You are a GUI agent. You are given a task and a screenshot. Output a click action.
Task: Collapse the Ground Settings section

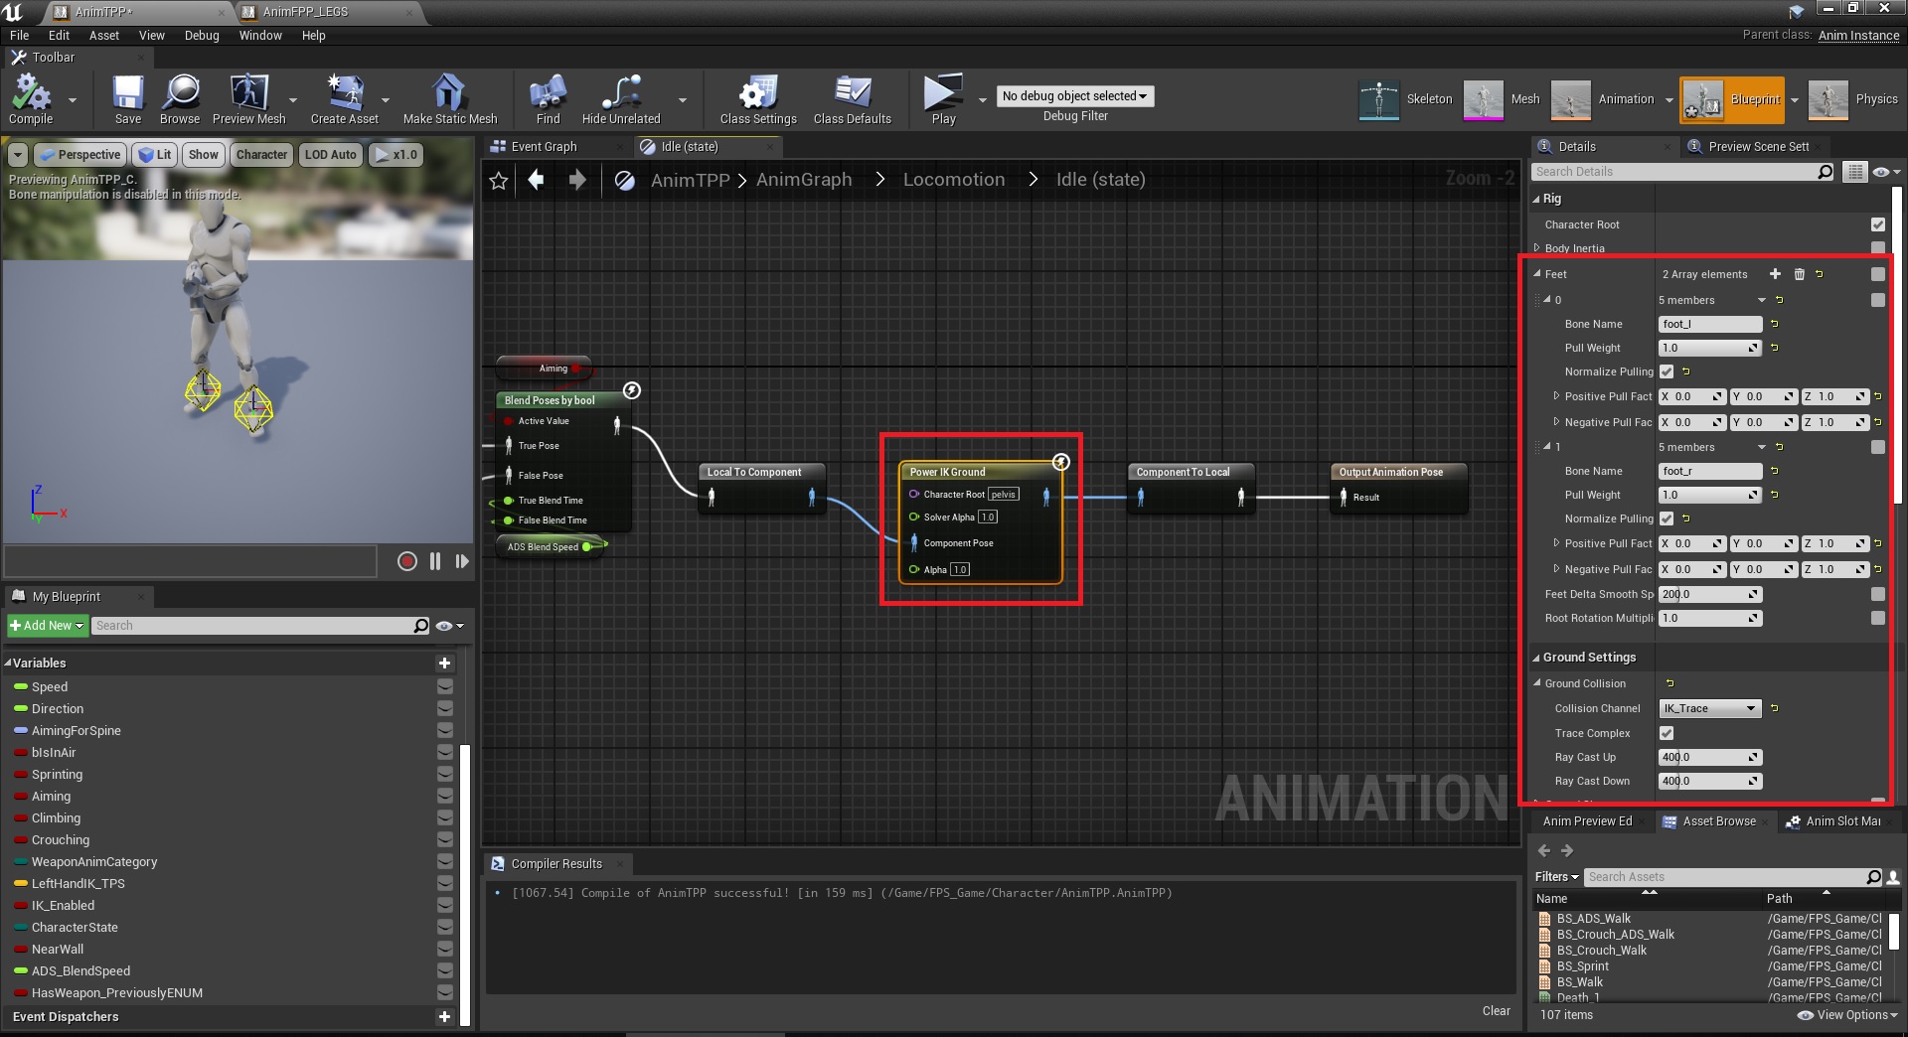[x=1536, y=658]
